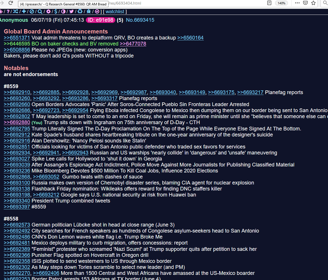Open >>6692660 Open Borders Advocates link

[x=17, y=104]
